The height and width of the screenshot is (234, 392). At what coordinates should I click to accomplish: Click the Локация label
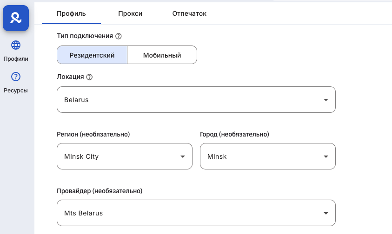point(70,77)
